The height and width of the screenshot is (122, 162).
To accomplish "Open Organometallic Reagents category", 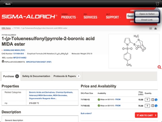I will pos(40,98).
